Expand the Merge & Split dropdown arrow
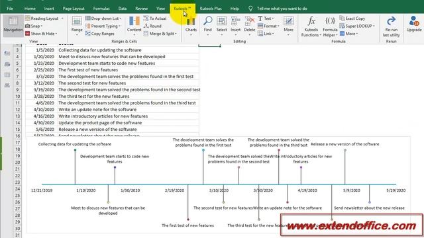 pyautogui.click(x=176, y=34)
